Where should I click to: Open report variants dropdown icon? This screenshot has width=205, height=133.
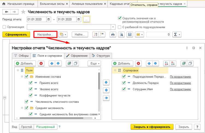(x=63, y=34)
